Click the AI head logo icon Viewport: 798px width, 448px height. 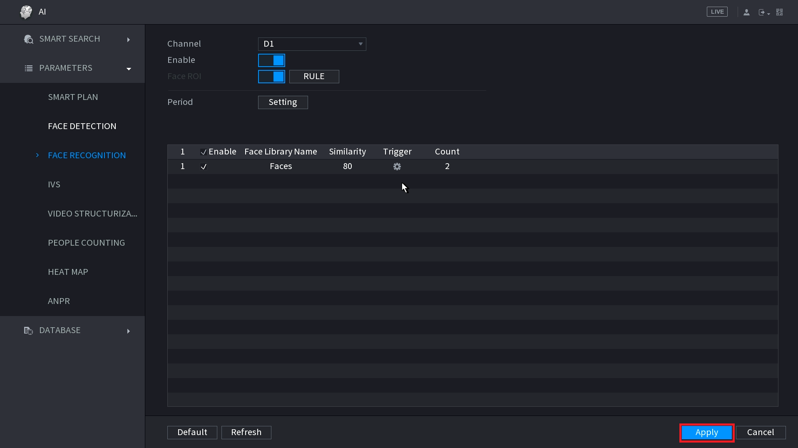(26, 12)
